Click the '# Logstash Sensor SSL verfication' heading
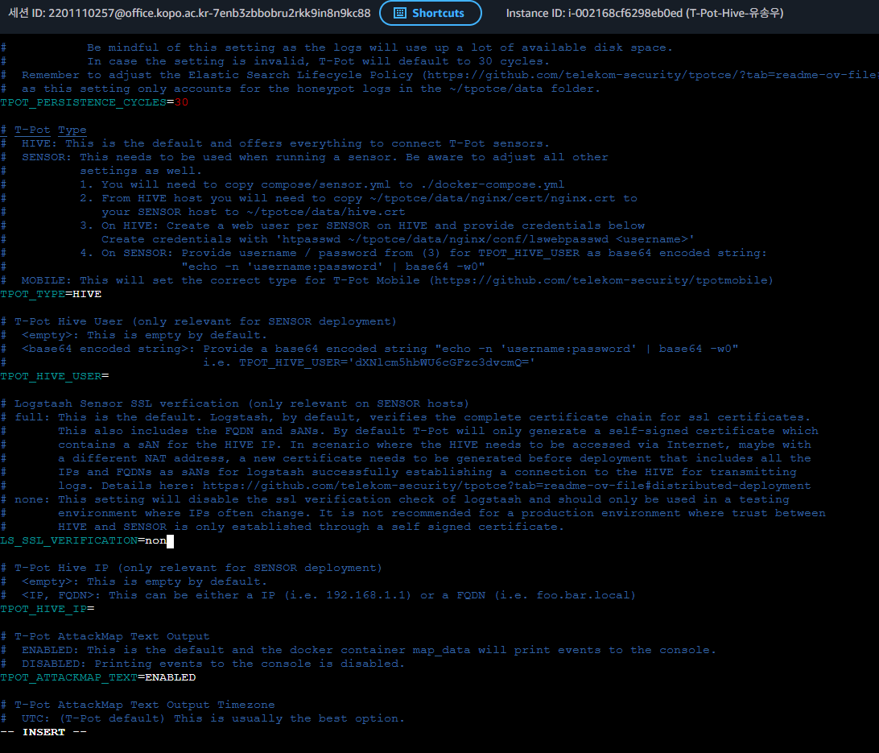 click(235, 403)
